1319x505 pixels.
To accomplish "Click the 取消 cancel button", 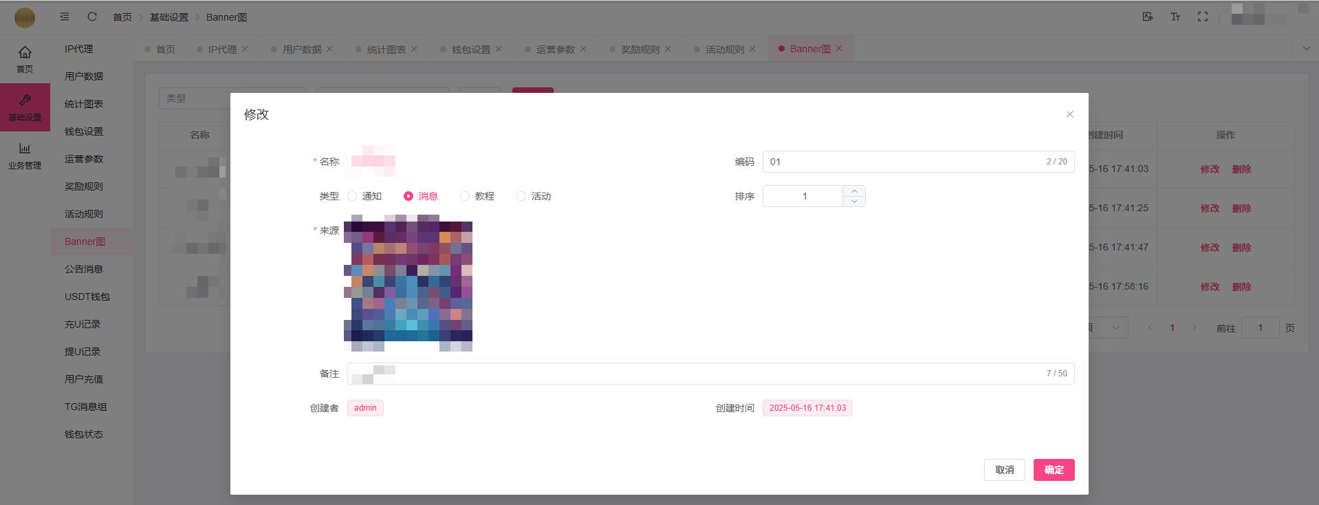I will point(1004,470).
